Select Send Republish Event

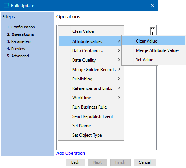click(x=90, y=116)
